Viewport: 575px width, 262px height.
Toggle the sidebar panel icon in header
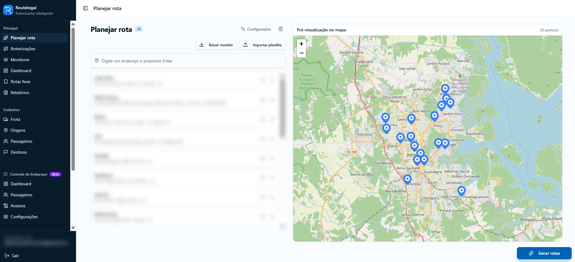(x=85, y=8)
